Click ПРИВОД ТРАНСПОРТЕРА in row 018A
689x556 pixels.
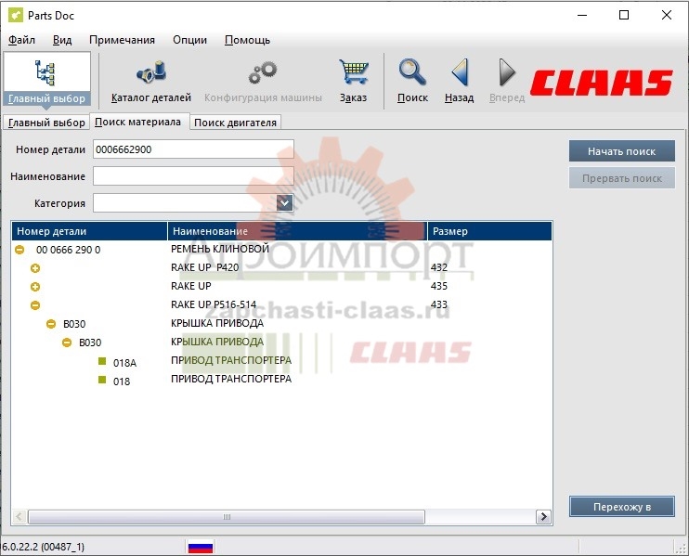(x=231, y=360)
